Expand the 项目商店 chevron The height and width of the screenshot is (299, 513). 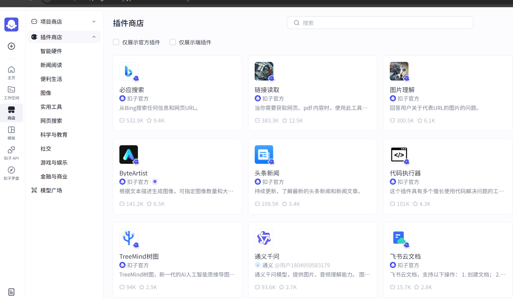(94, 22)
